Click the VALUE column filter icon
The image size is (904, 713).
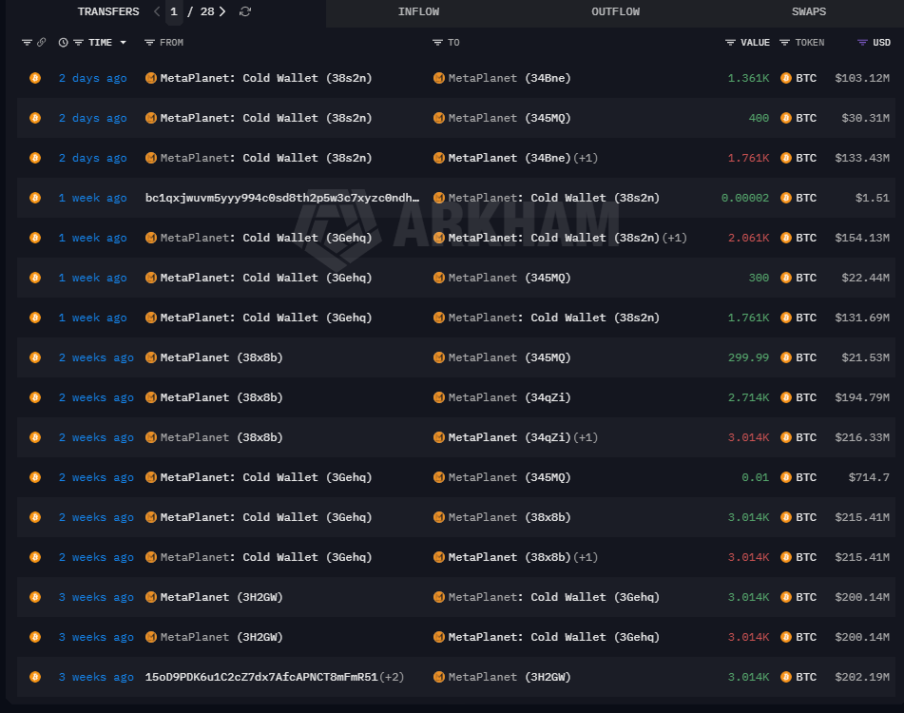730,43
